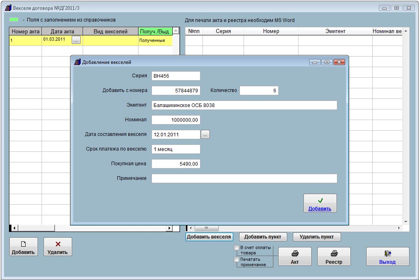
Task: Open date picker for Дата составления векселя
Action: tap(205, 134)
